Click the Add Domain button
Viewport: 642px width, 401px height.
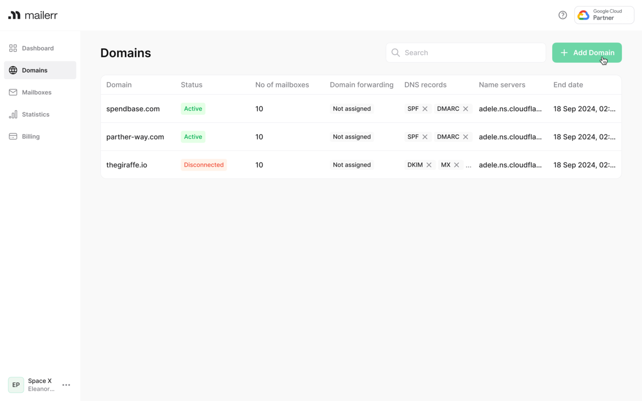[x=586, y=53]
